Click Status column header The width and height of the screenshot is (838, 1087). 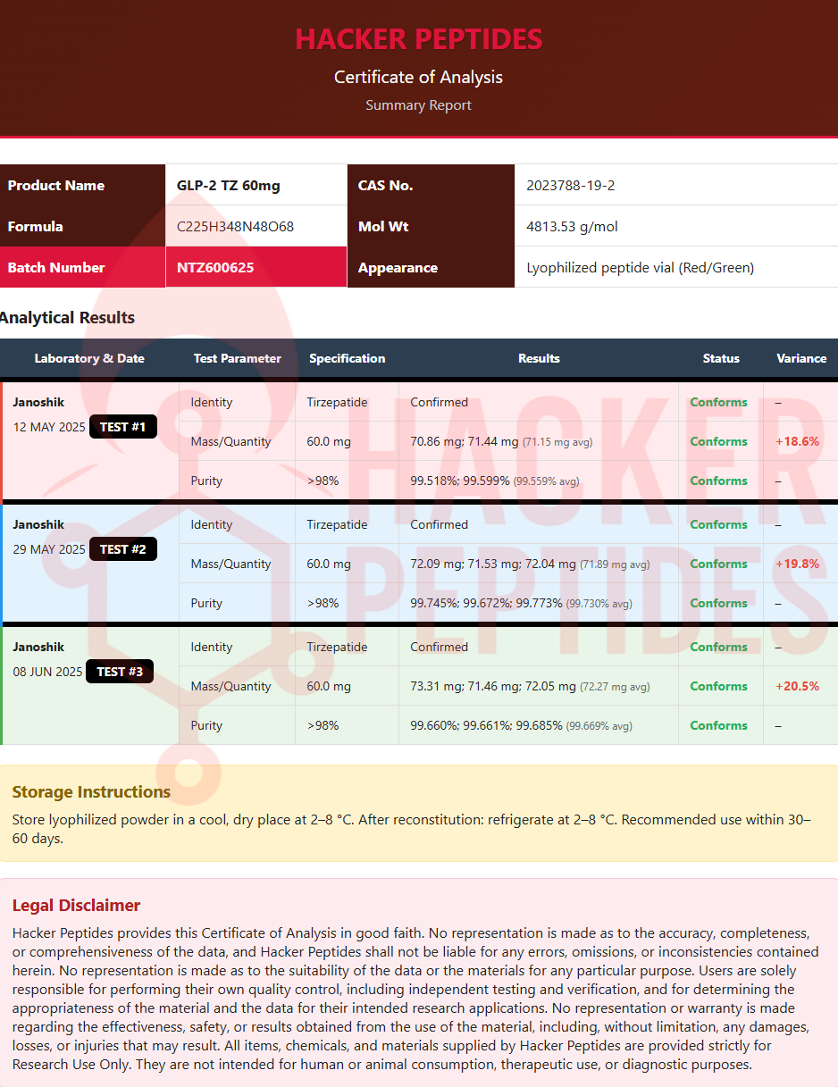coord(721,358)
